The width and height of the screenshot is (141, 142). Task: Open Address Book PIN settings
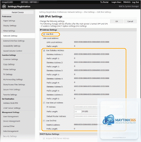click(x=10, y=103)
